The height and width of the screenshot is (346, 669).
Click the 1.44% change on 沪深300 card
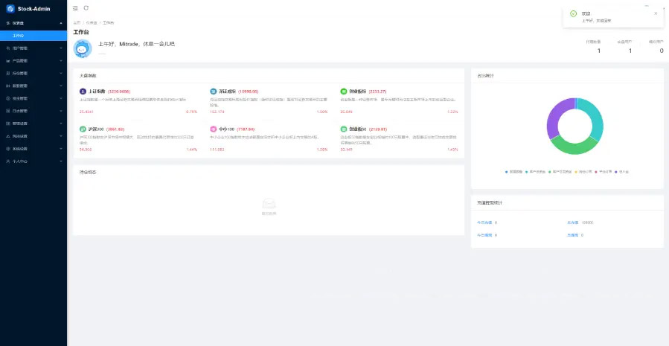click(191, 150)
